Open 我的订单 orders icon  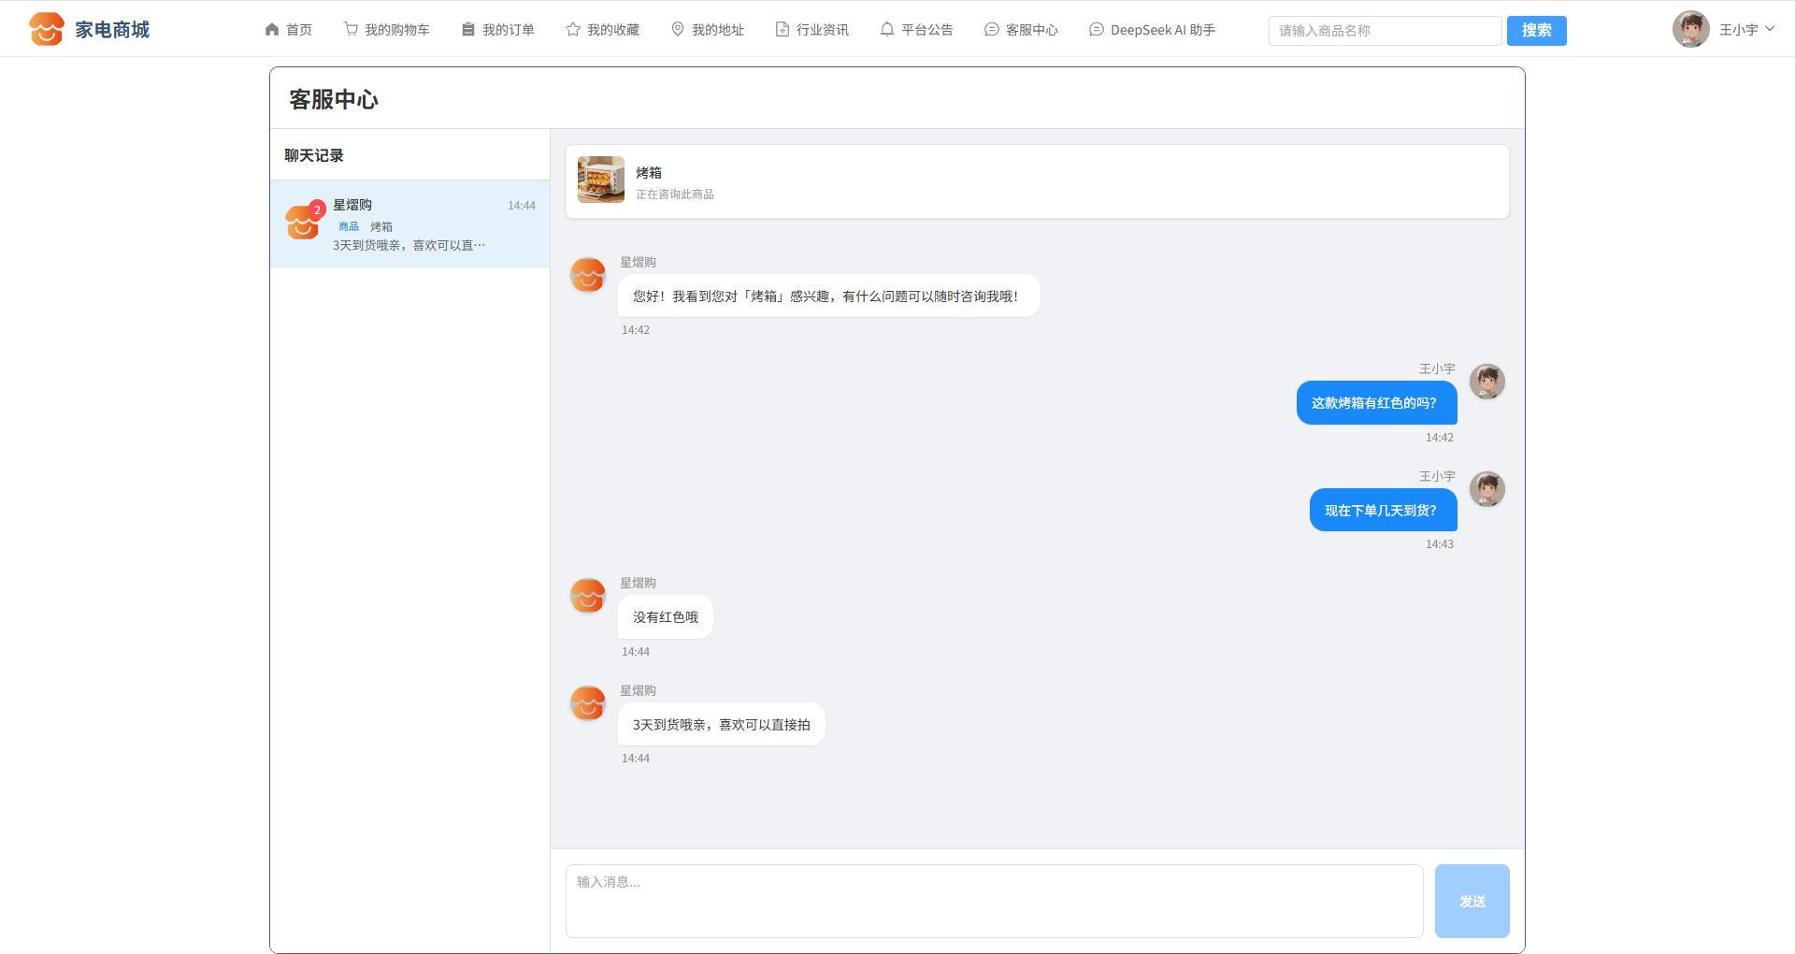click(x=468, y=29)
